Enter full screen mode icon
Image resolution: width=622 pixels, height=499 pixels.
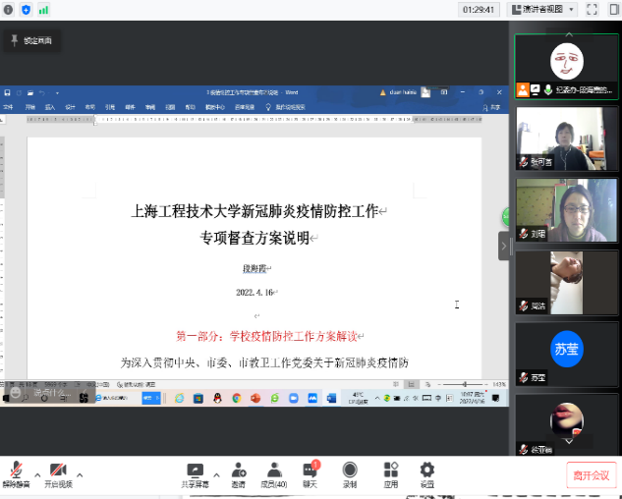point(592,9)
